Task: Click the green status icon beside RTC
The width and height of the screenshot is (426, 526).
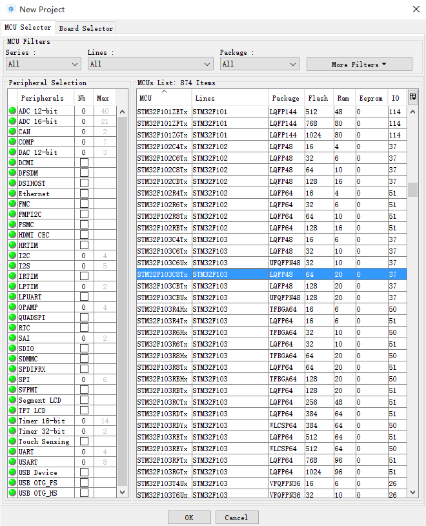Action: click(12, 327)
